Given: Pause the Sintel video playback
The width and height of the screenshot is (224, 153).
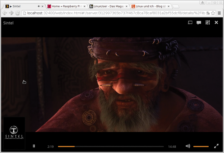Looking at the screenshot, I should [x=34, y=146].
